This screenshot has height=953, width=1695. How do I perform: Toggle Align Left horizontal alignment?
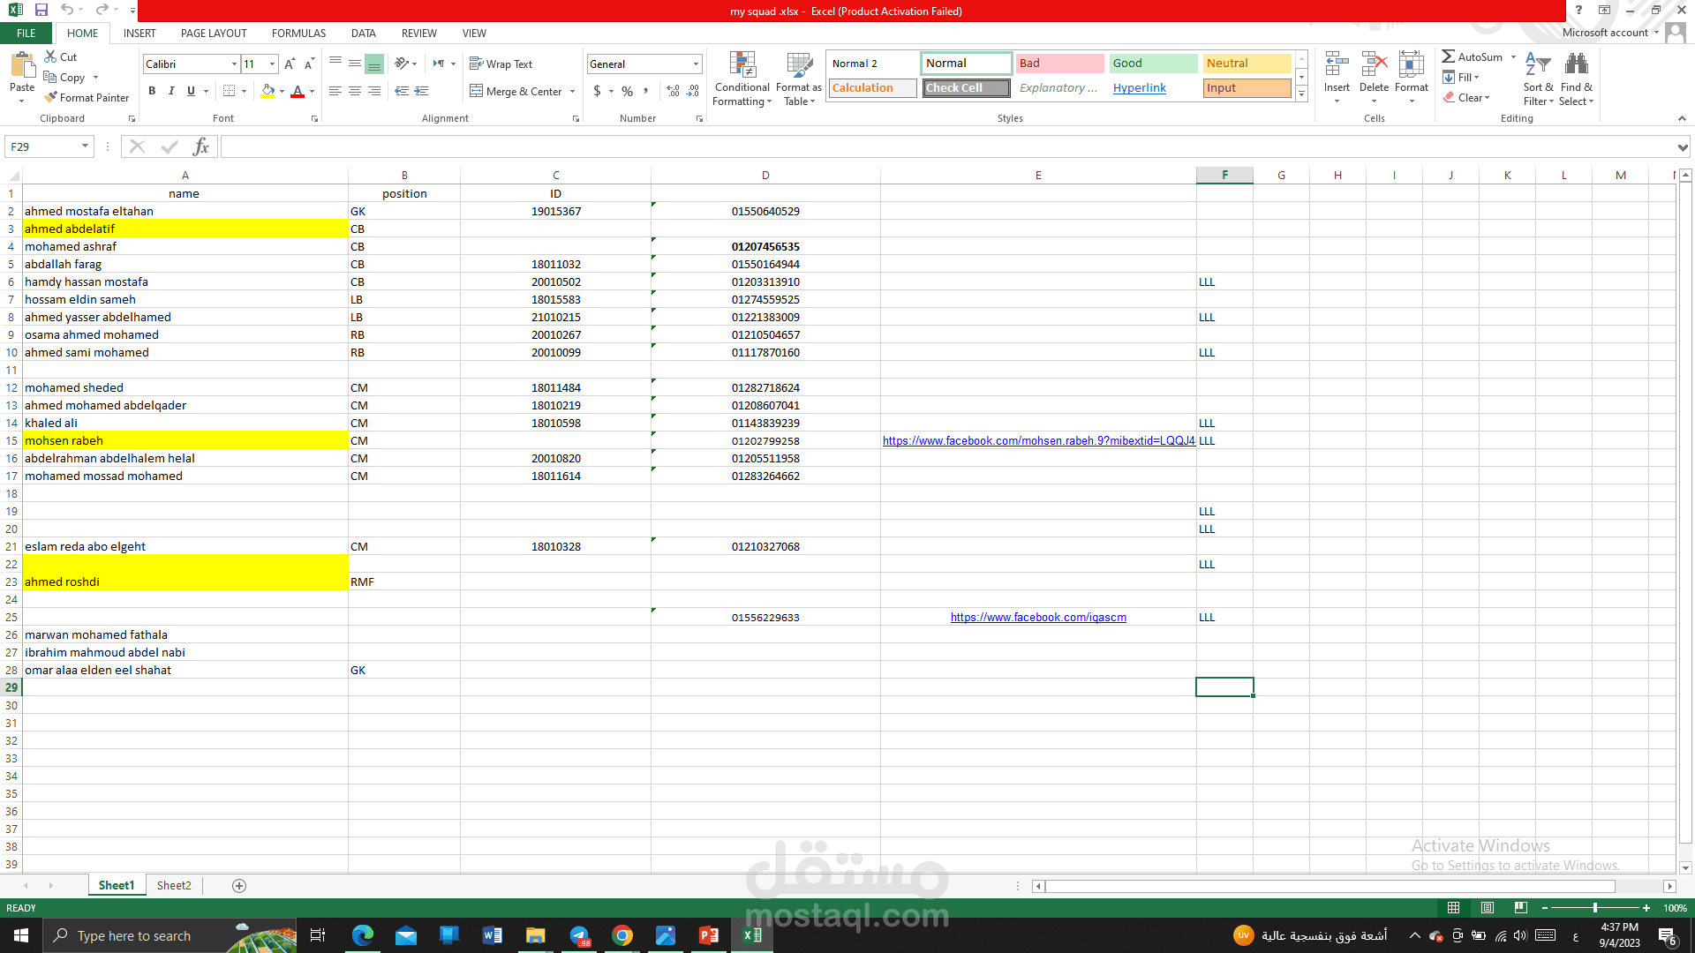click(335, 91)
